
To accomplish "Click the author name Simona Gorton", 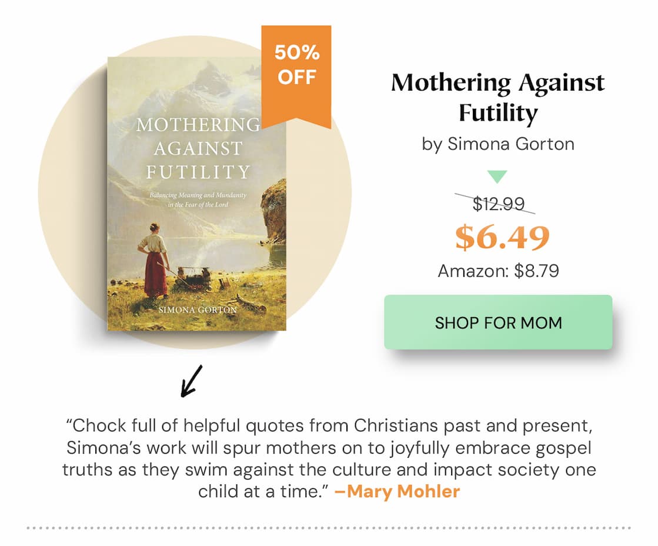I will (x=497, y=144).
